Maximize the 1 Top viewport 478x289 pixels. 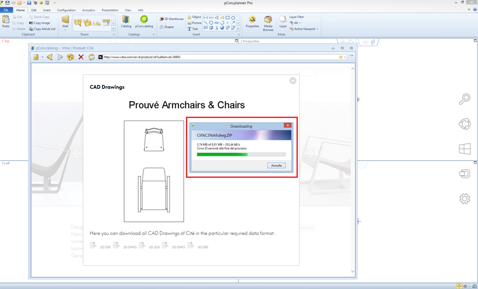point(236,40)
